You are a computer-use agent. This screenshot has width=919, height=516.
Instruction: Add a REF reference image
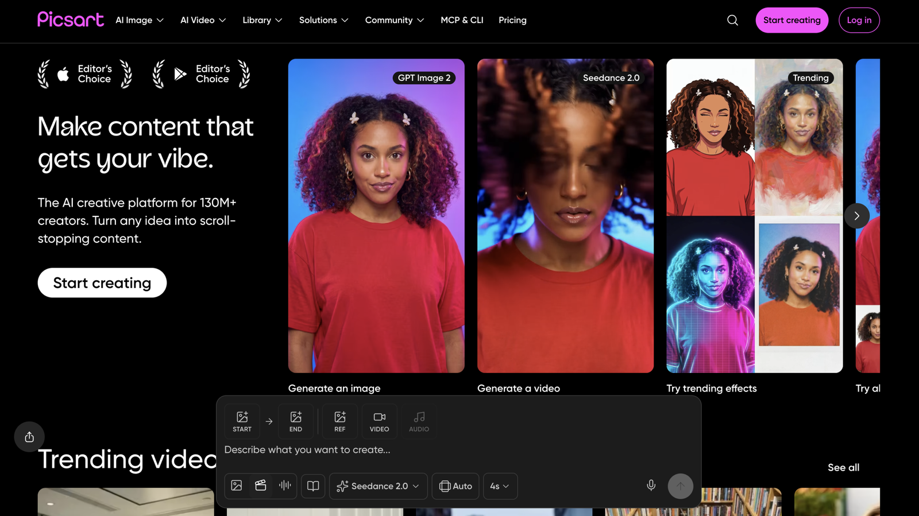coord(340,421)
